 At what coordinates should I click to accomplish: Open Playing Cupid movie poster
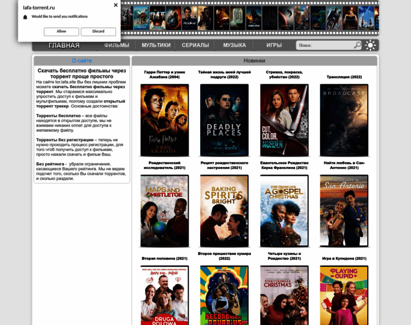pyautogui.click(x=344, y=295)
